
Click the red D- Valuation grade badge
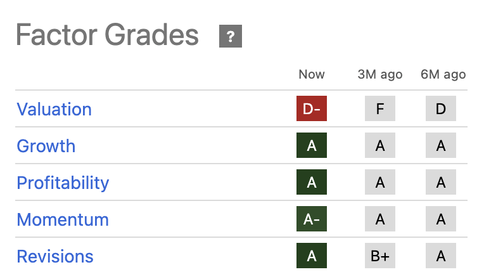coord(312,109)
